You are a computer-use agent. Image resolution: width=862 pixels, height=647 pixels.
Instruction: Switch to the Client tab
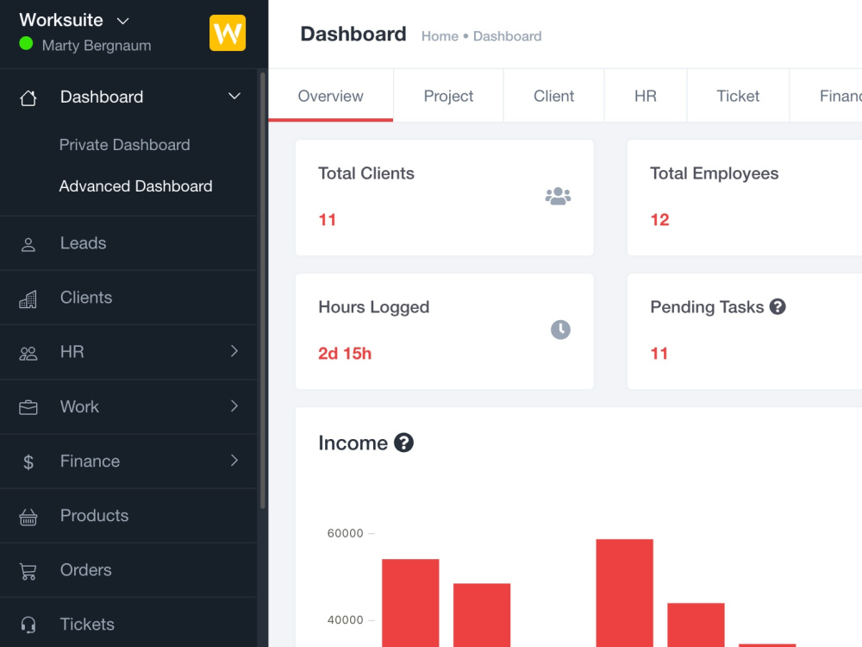(553, 96)
